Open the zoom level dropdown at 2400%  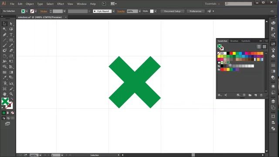(x=41, y=155)
